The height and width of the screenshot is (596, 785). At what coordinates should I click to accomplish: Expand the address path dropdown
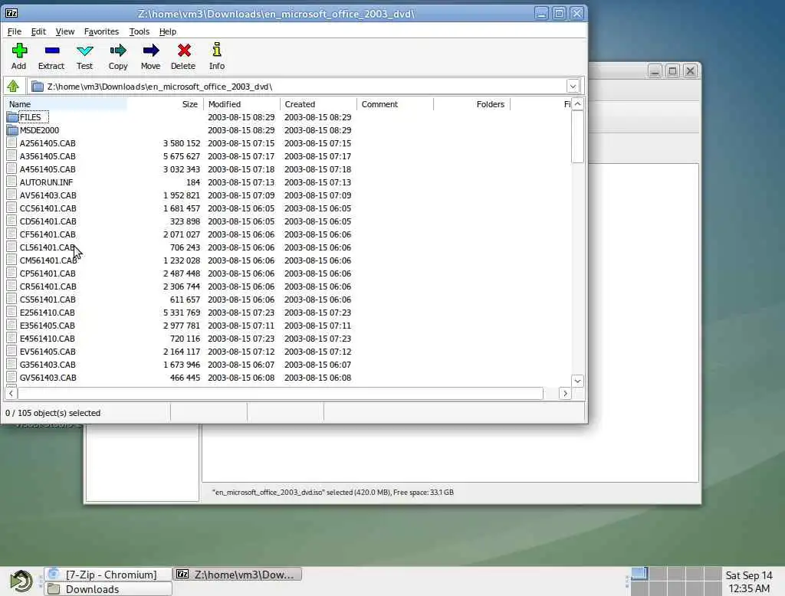coord(573,86)
